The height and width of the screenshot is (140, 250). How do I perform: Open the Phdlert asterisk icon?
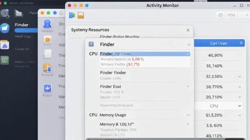47,88
